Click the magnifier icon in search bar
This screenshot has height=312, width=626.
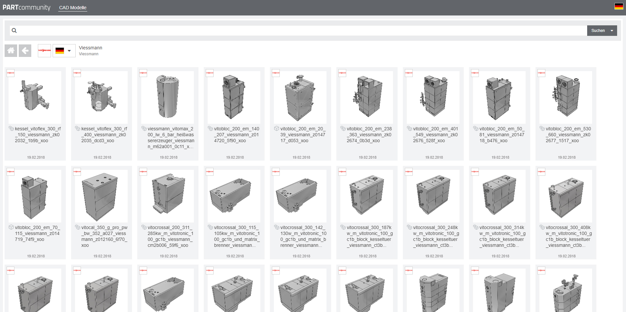[14, 31]
